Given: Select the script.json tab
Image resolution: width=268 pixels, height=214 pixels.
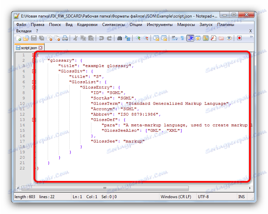Looking at the screenshot, I should coord(29,48).
